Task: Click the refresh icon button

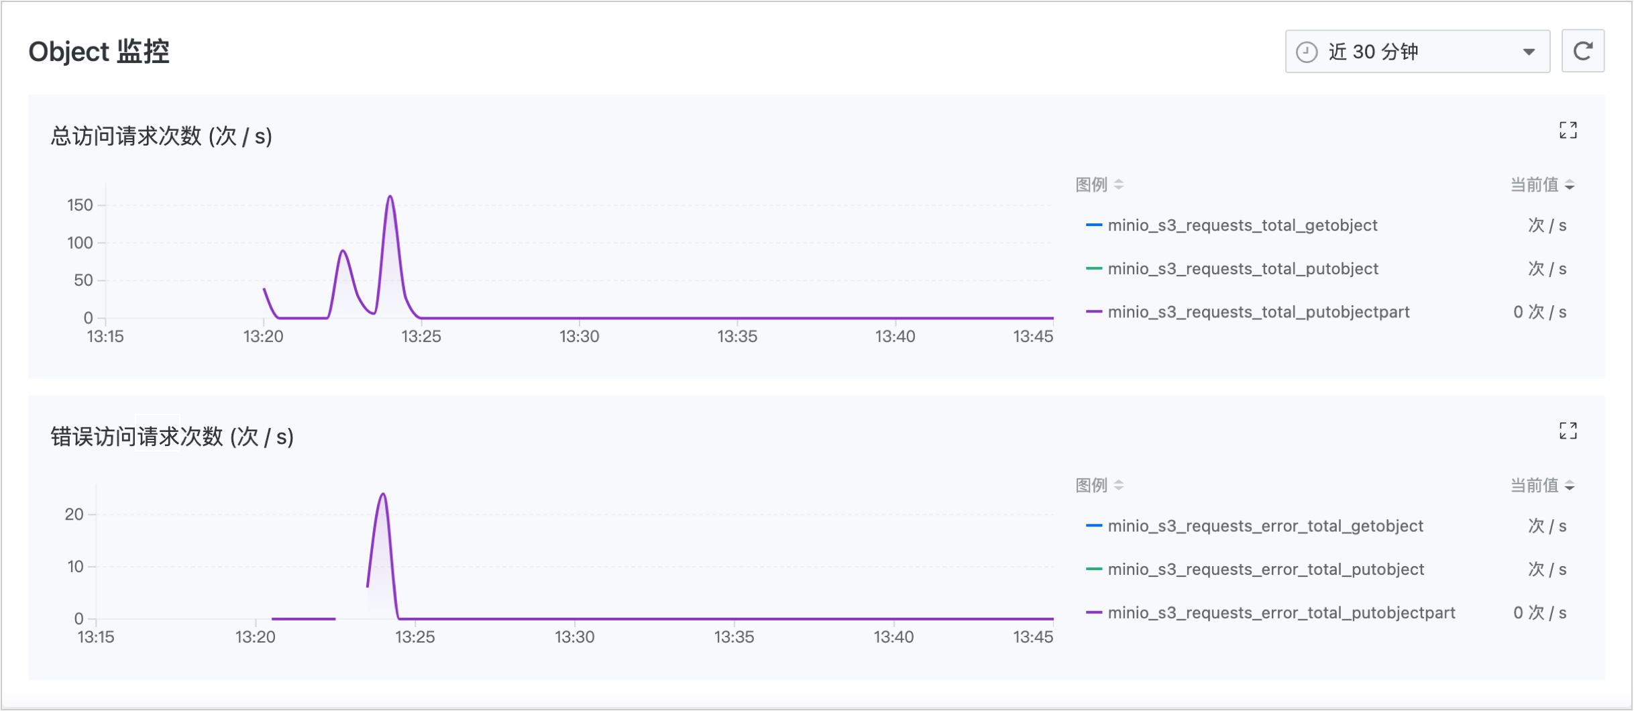Action: coord(1582,51)
